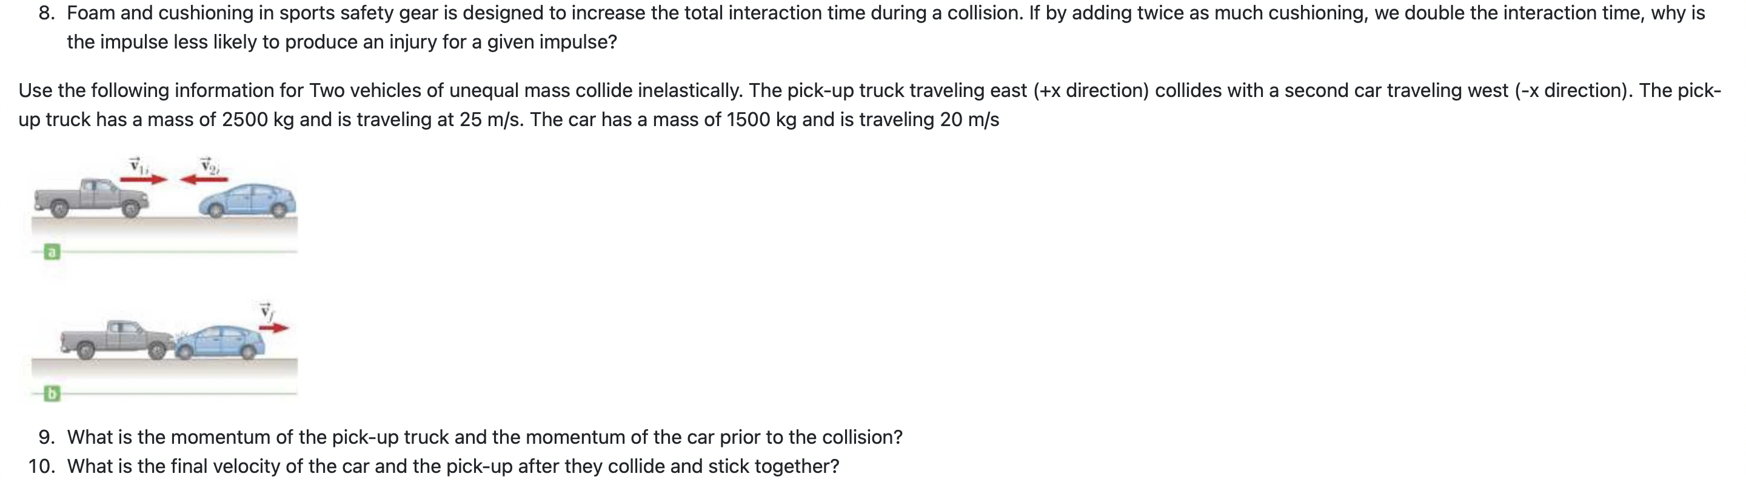
Task: Click the green 'b' figure label
Action: point(52,393)
